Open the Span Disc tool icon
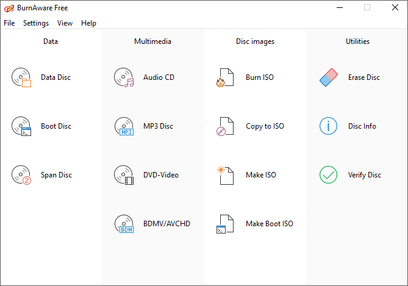 [21, 175]
